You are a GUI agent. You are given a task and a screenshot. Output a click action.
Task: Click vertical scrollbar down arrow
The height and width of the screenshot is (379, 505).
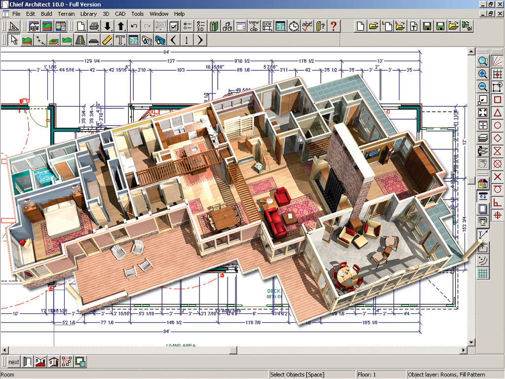471,342
